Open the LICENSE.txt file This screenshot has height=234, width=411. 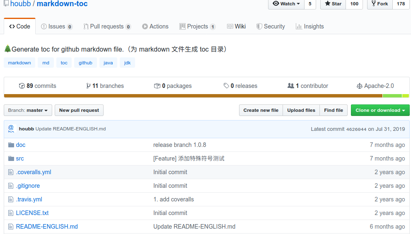(x=32, y=213)
